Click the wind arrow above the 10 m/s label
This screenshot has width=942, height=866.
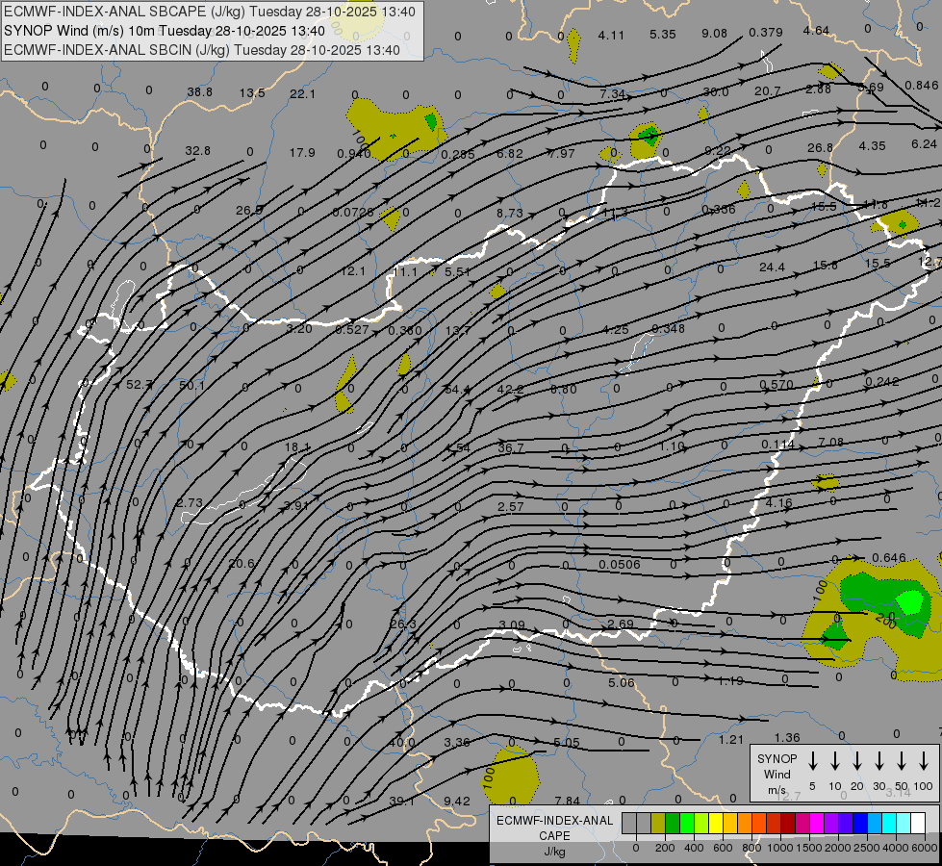point(835,761)
